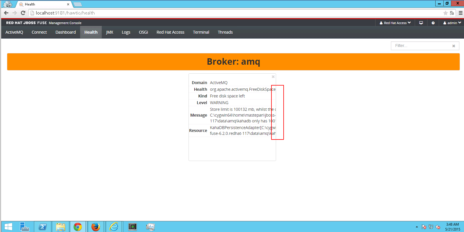This screenshot has height=232, width=464.
Task: Click the ActiveMQ domain value in the card
Action: [219, 83]
